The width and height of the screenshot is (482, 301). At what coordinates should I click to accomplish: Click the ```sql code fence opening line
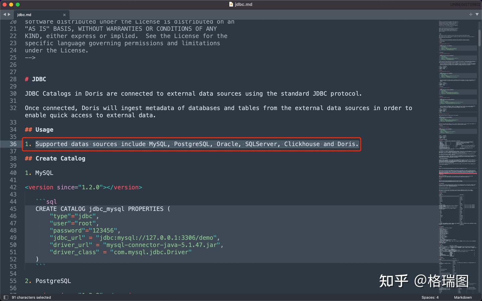coord(46,202)
